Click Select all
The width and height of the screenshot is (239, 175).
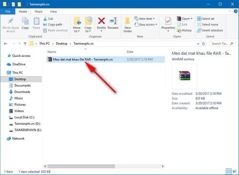[x=206, y=19]
